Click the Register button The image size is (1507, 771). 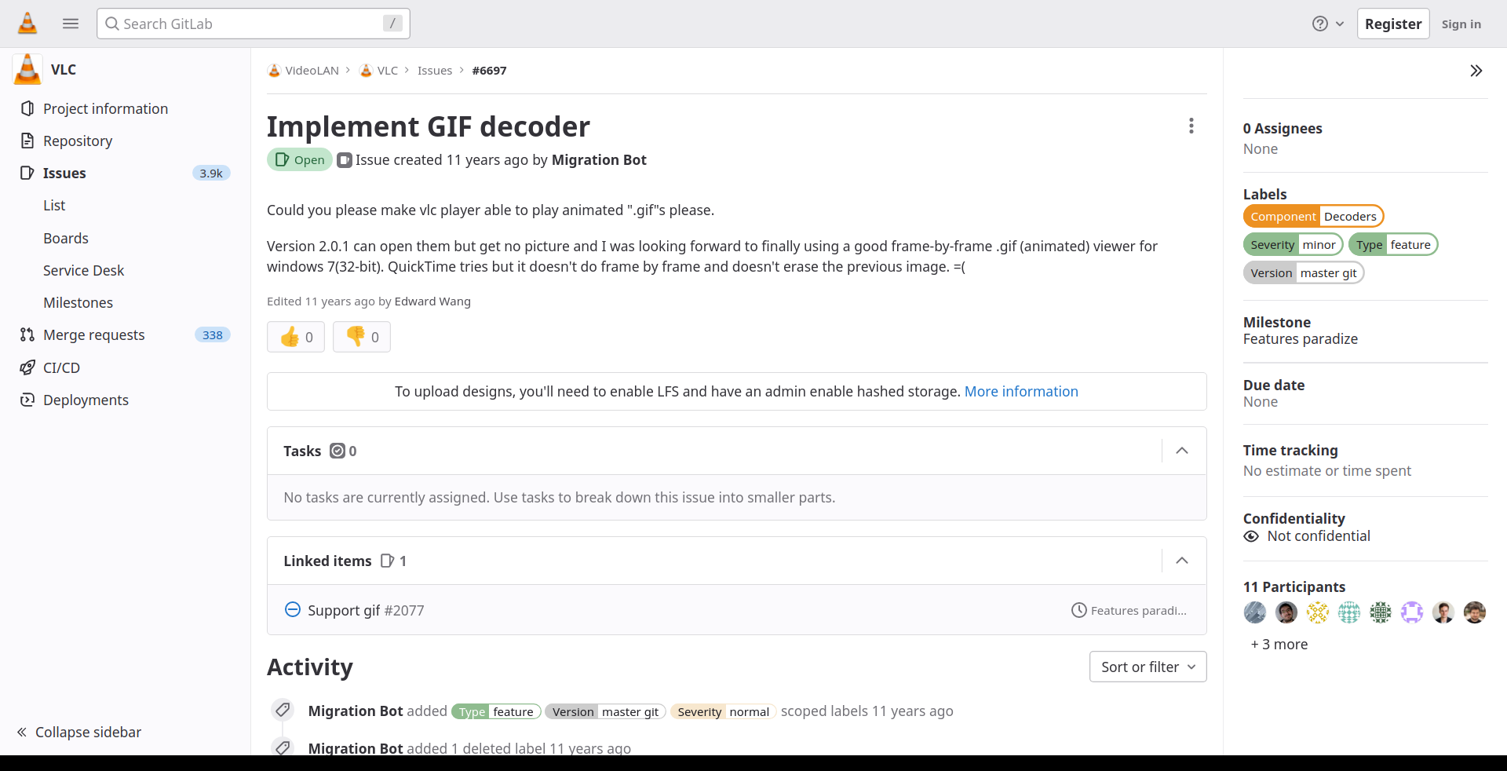point(1393,24)
